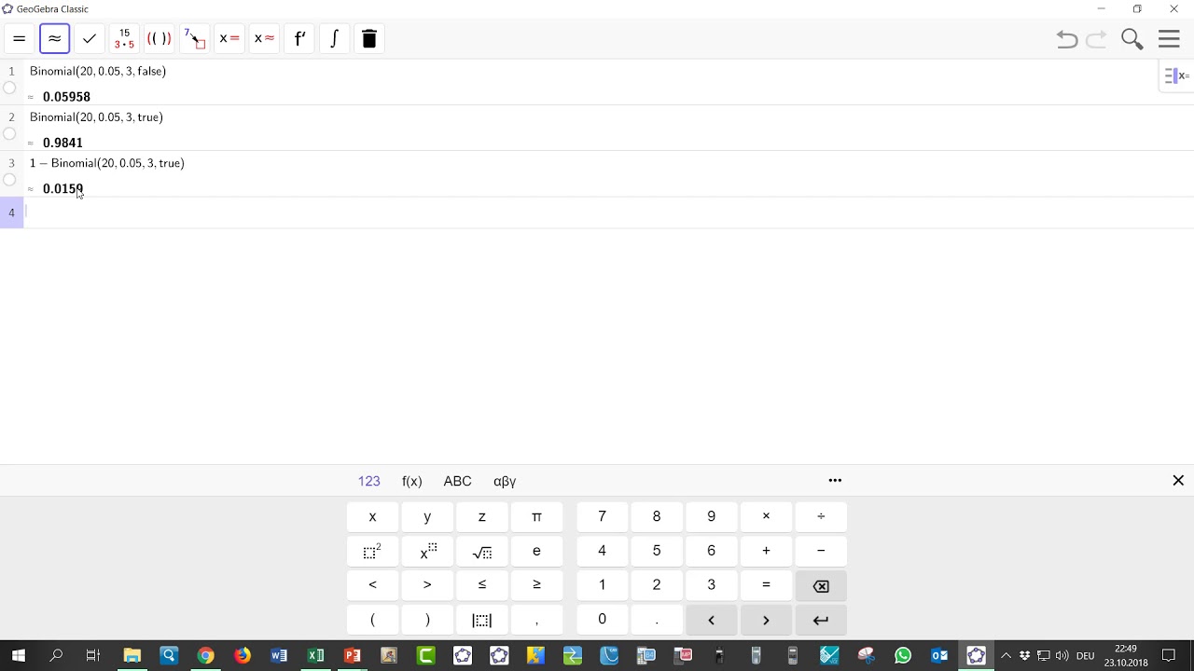Open the style bar toggle at right

[x=1176, y=76]
